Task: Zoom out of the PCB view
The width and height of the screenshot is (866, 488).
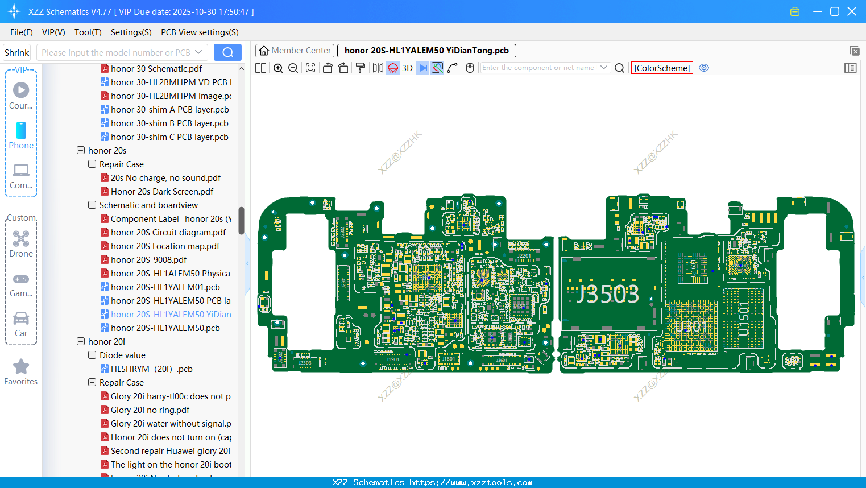Action: click(x=293, y=68)
